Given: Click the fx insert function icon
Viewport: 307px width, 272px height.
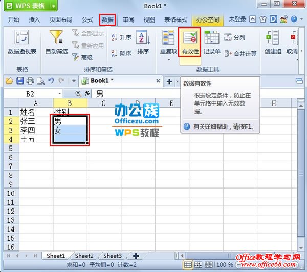Looking at the screenshot, I should click(x=87, y=93).
